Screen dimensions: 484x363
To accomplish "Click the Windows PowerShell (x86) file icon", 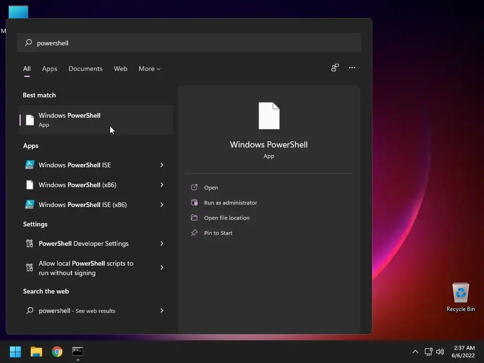I will pos(30,185).
